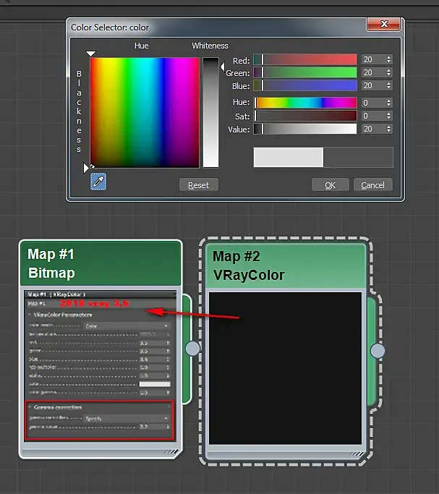Click the Map #1 Bitmap output socket
The width and height of the screenshot is (439, 494).
[192, 349]
